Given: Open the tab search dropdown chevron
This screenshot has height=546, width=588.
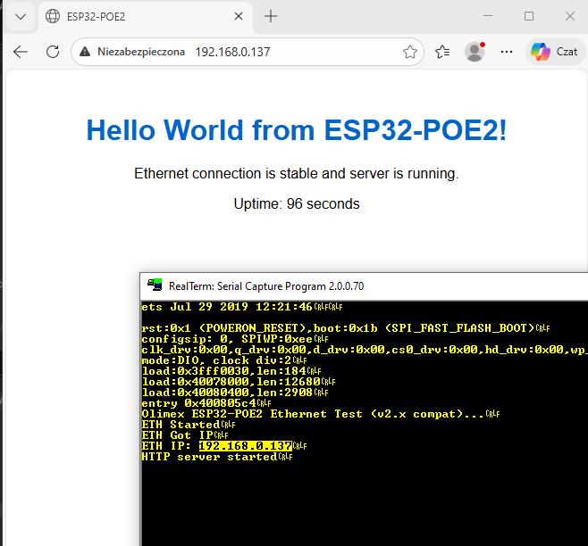Looking at the screenshot, I should [x=21, y=16].
